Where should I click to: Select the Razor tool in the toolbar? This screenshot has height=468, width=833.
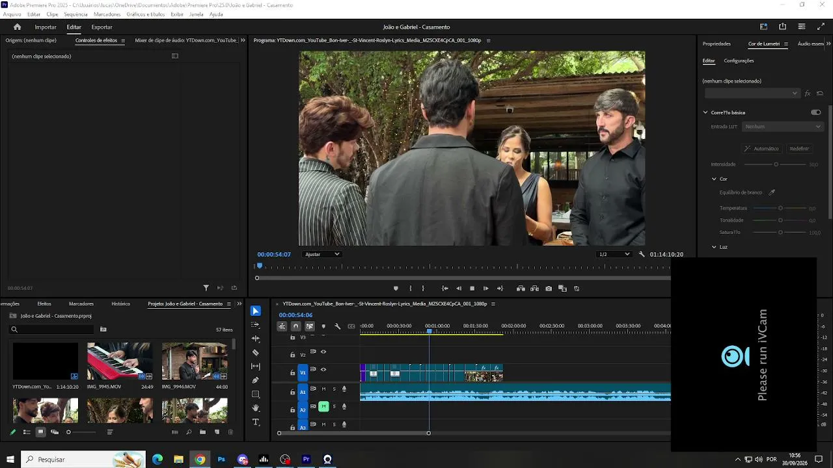click(255, 352)
